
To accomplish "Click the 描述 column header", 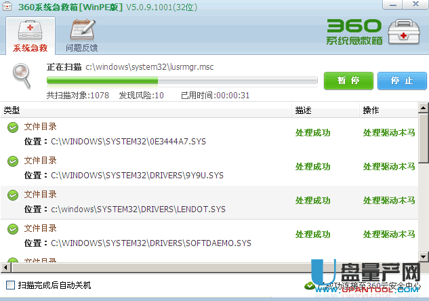I will coord(325,111).
